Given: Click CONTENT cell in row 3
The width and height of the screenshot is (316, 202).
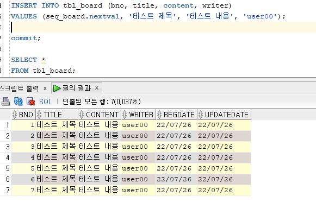Looking at the screenshot, I should (100, 147).
